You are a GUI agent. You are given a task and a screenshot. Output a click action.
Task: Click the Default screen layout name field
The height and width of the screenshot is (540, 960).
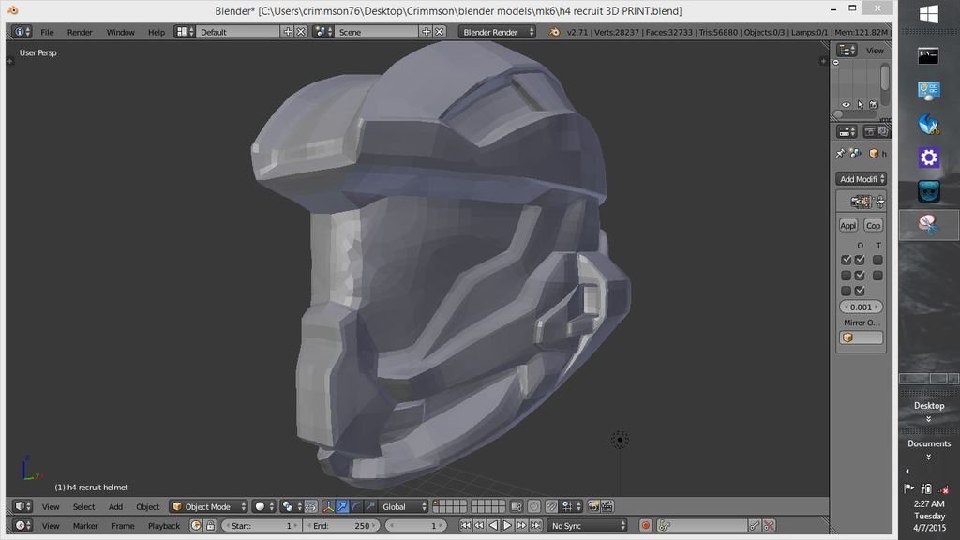point(238,32)
